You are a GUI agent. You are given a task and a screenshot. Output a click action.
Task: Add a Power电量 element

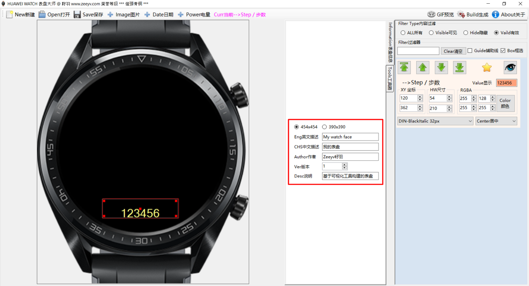click(x=194, y=14)
